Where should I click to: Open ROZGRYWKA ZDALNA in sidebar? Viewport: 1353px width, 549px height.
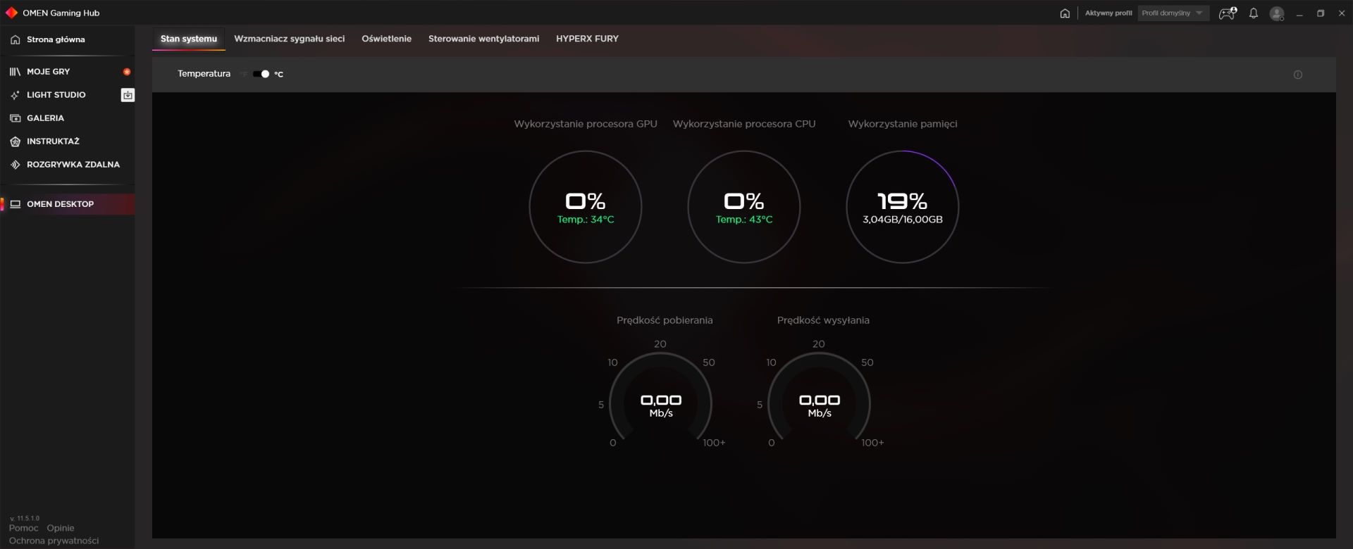click(x=68, y=165)
